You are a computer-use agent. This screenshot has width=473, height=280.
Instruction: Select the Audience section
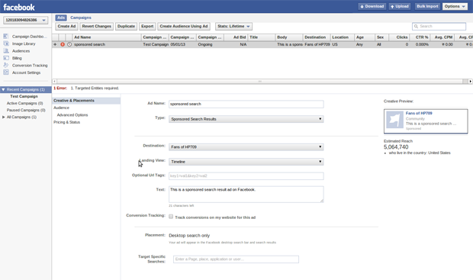point(62,108)
